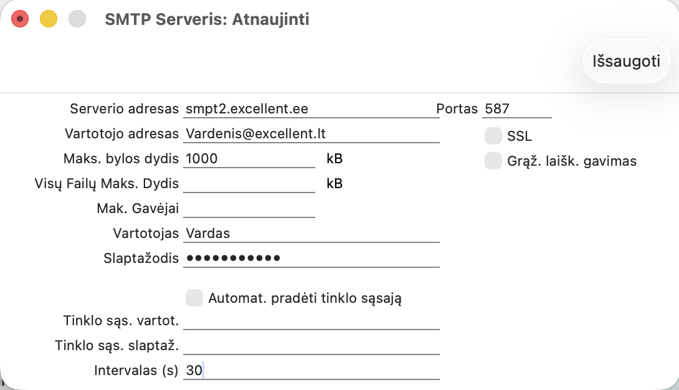Screen dimensions: 679x390
Task: Click the SSL checkbox label text
Action: pos(520,136)
